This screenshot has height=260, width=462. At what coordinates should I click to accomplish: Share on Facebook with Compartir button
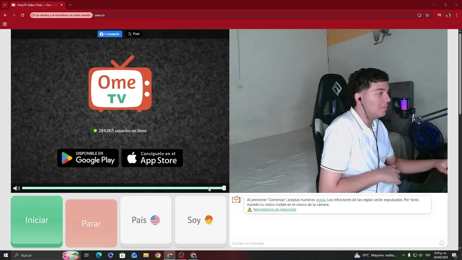coord(110,34)
